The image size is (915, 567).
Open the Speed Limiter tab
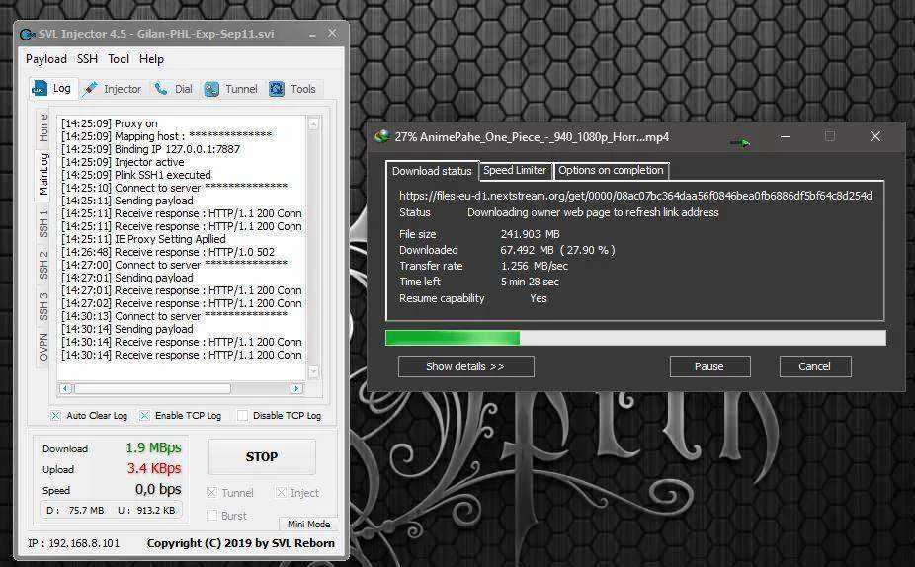coord(515,170)
